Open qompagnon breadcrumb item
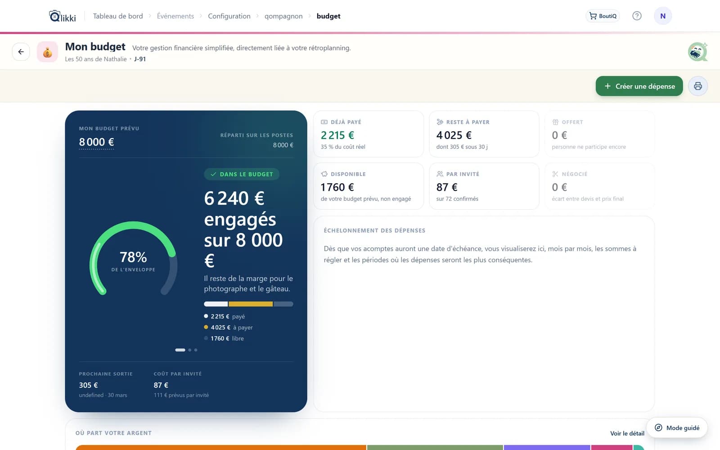Screen dimensions: 720x450 coord(283,16)
